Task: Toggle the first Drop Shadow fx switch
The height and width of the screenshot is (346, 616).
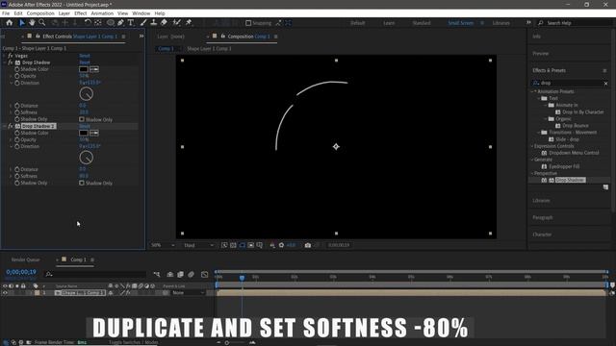Action: 11,62
